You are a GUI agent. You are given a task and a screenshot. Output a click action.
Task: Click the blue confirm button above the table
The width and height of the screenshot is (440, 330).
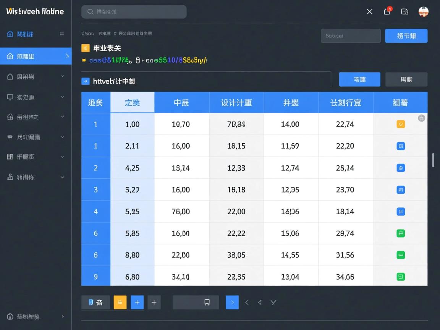359,79
